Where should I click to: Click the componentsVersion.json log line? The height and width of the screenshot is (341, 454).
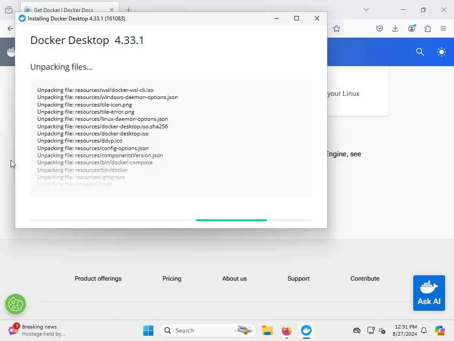tap(100, 155)
